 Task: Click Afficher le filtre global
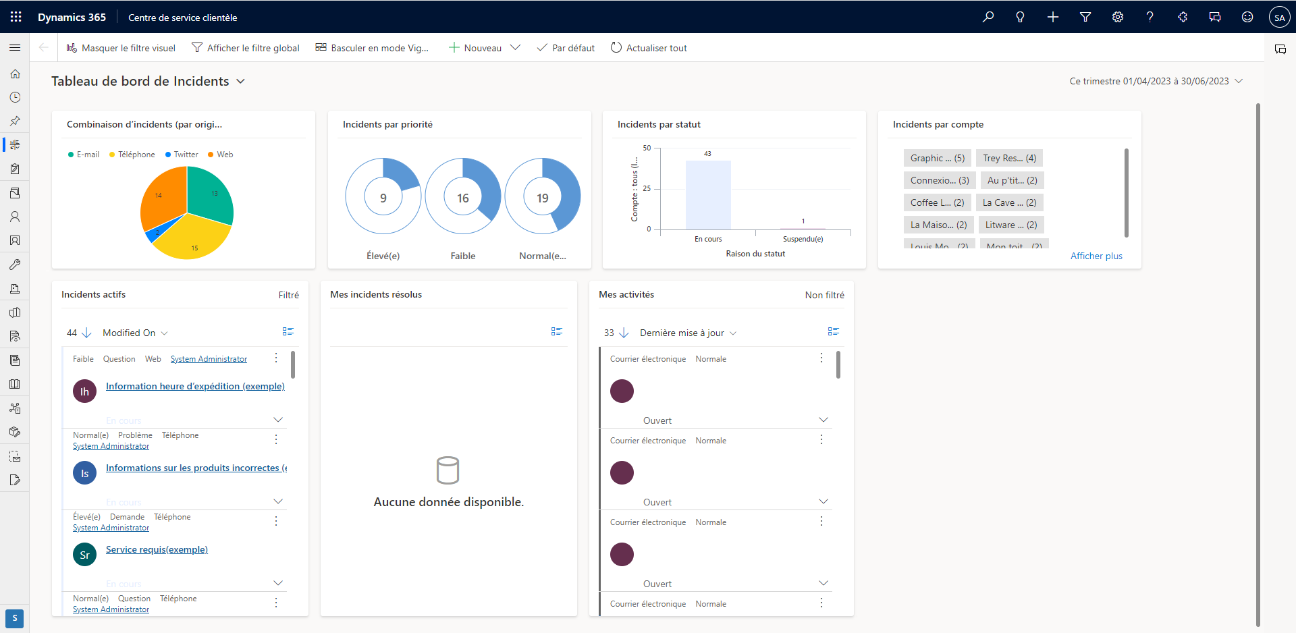click(x=246, y=48)
